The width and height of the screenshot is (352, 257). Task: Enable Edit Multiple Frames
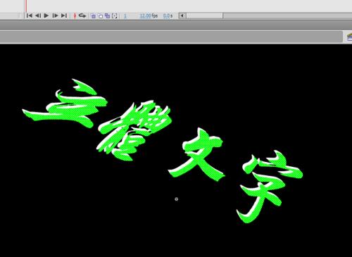(x=107, y=16)
